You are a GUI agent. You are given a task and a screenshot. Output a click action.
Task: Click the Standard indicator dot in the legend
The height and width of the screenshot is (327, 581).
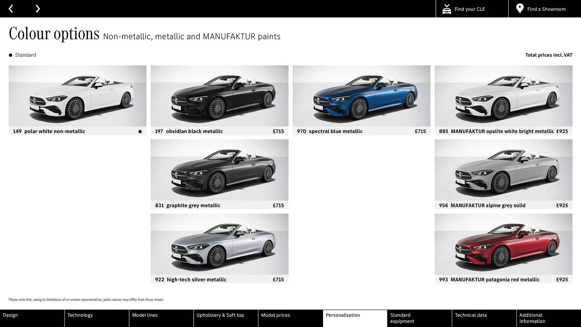(x=10, y=55)
